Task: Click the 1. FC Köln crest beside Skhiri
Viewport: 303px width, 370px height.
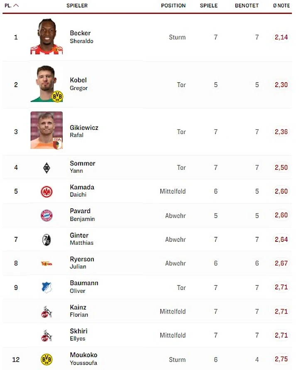Action: pyautogui.click(x=46, y=335)
